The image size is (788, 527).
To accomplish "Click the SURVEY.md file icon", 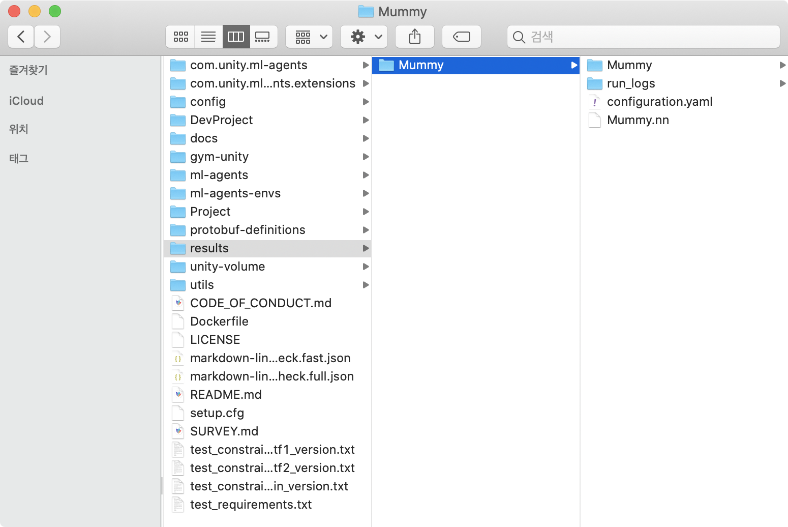I will click(178, 431).
